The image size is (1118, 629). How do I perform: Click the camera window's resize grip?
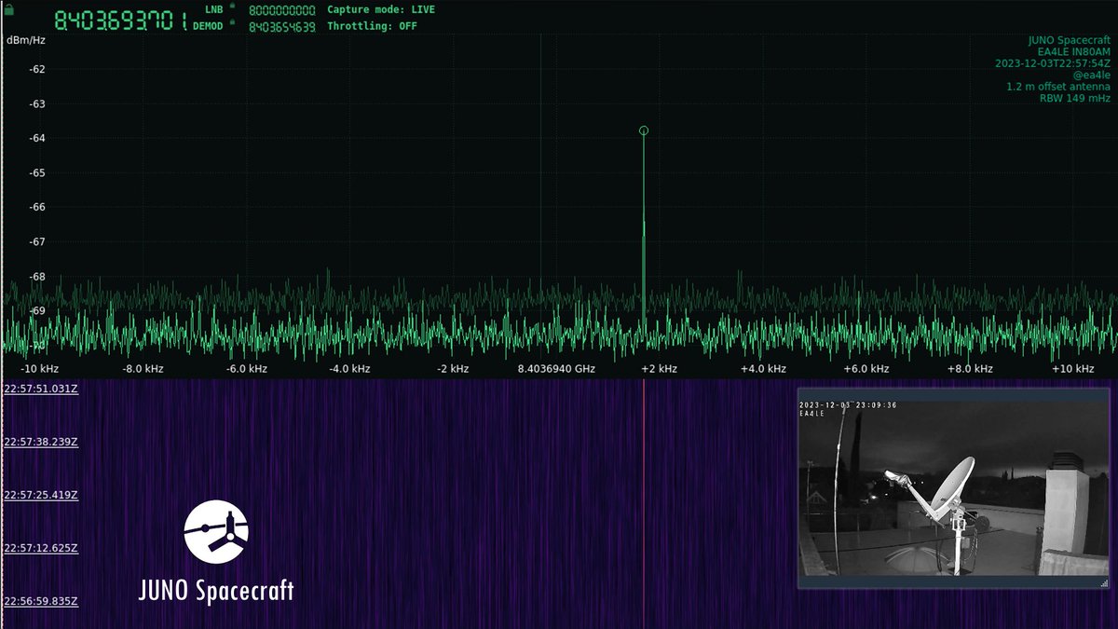(1103, 581)
